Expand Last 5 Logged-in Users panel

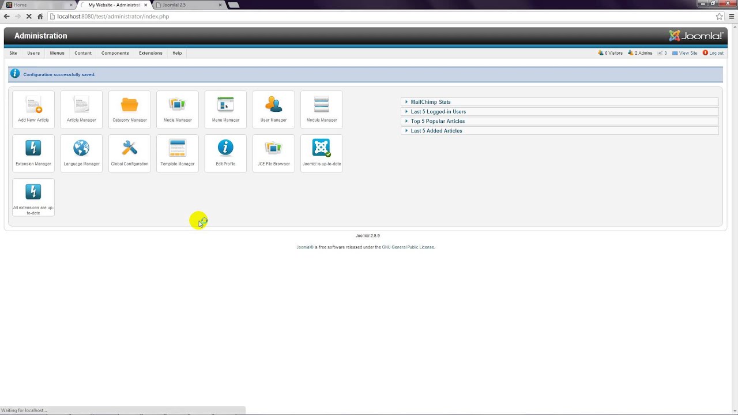559,112
